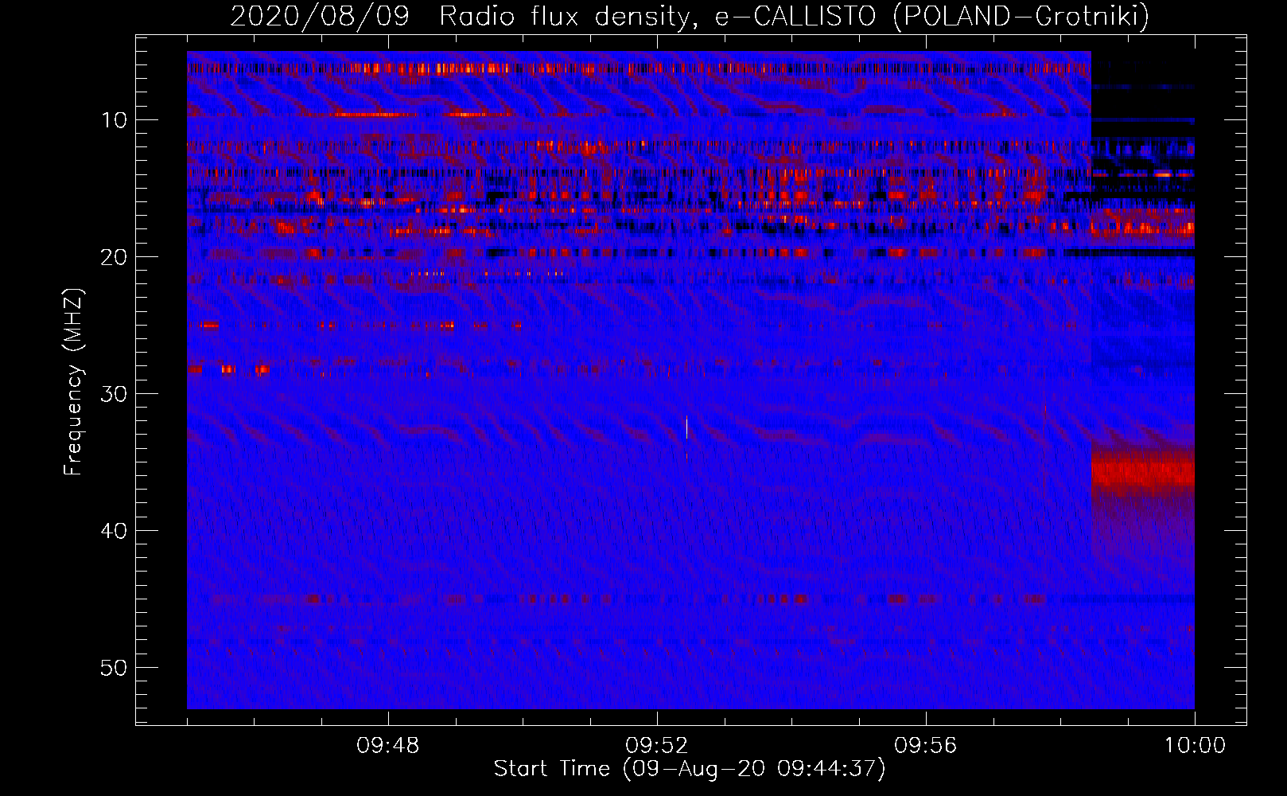Click the 10:00 time tick label
Viewport: 1287px width, 796px height.
click(x=1195, y=746)
